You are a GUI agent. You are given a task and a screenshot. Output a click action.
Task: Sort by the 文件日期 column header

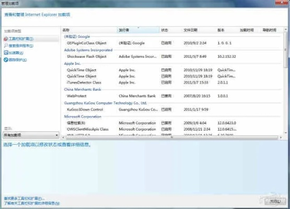[199, 30]
